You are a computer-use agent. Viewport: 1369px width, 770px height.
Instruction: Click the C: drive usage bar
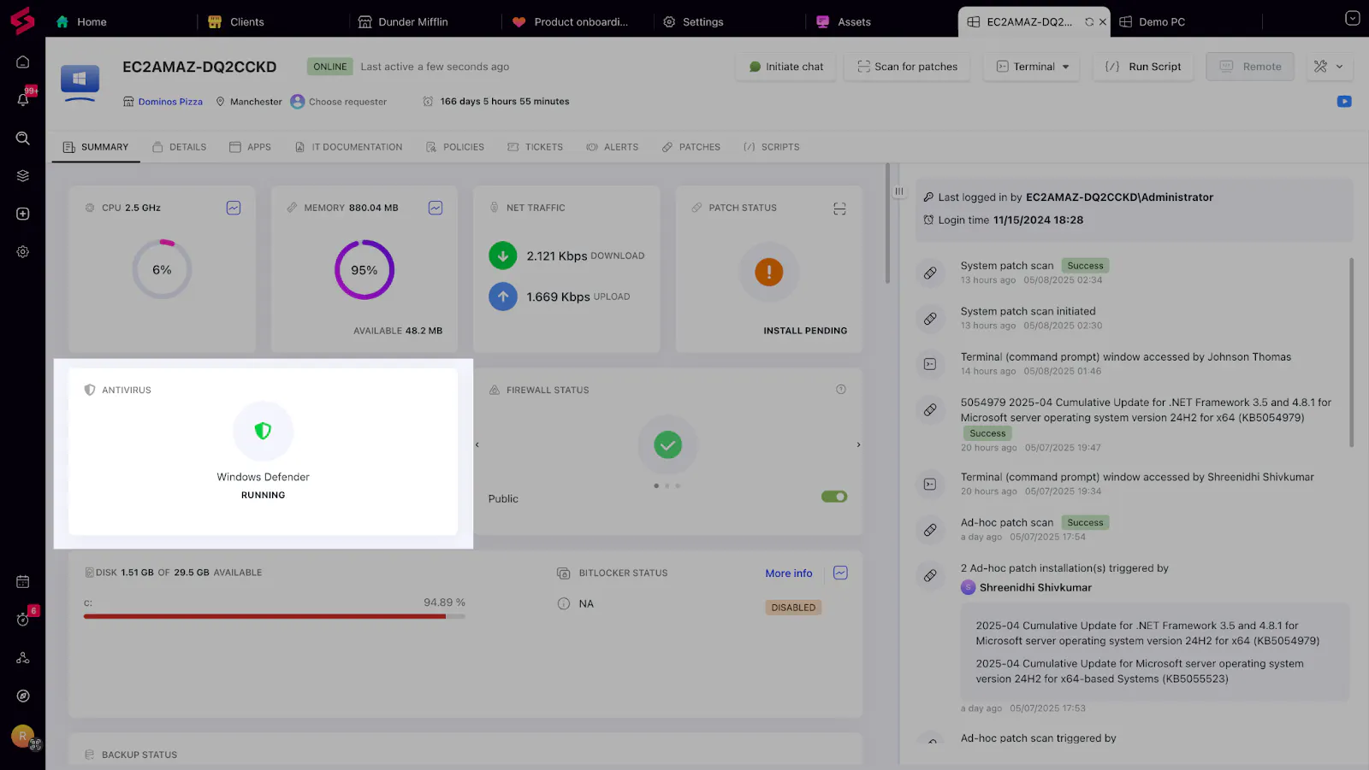274,616
